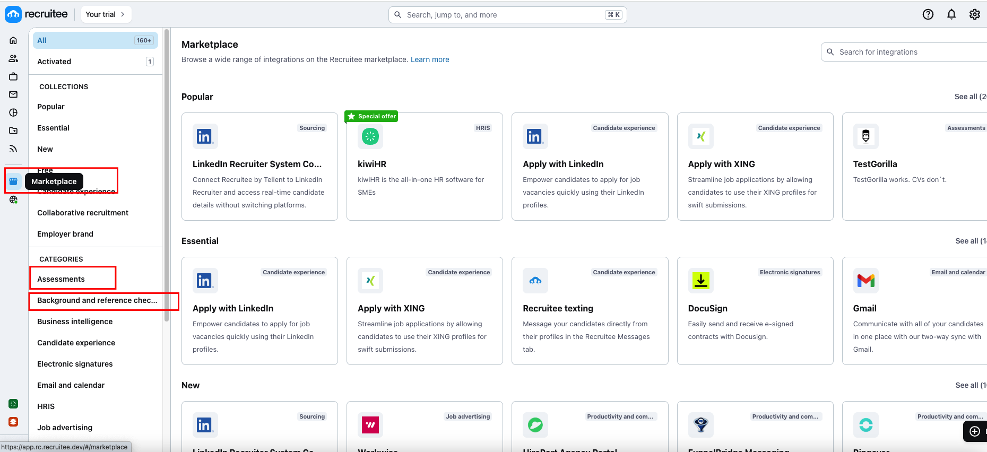987x452 pixels.
Task: Select the All integrations filter
Action: [96, 40]
